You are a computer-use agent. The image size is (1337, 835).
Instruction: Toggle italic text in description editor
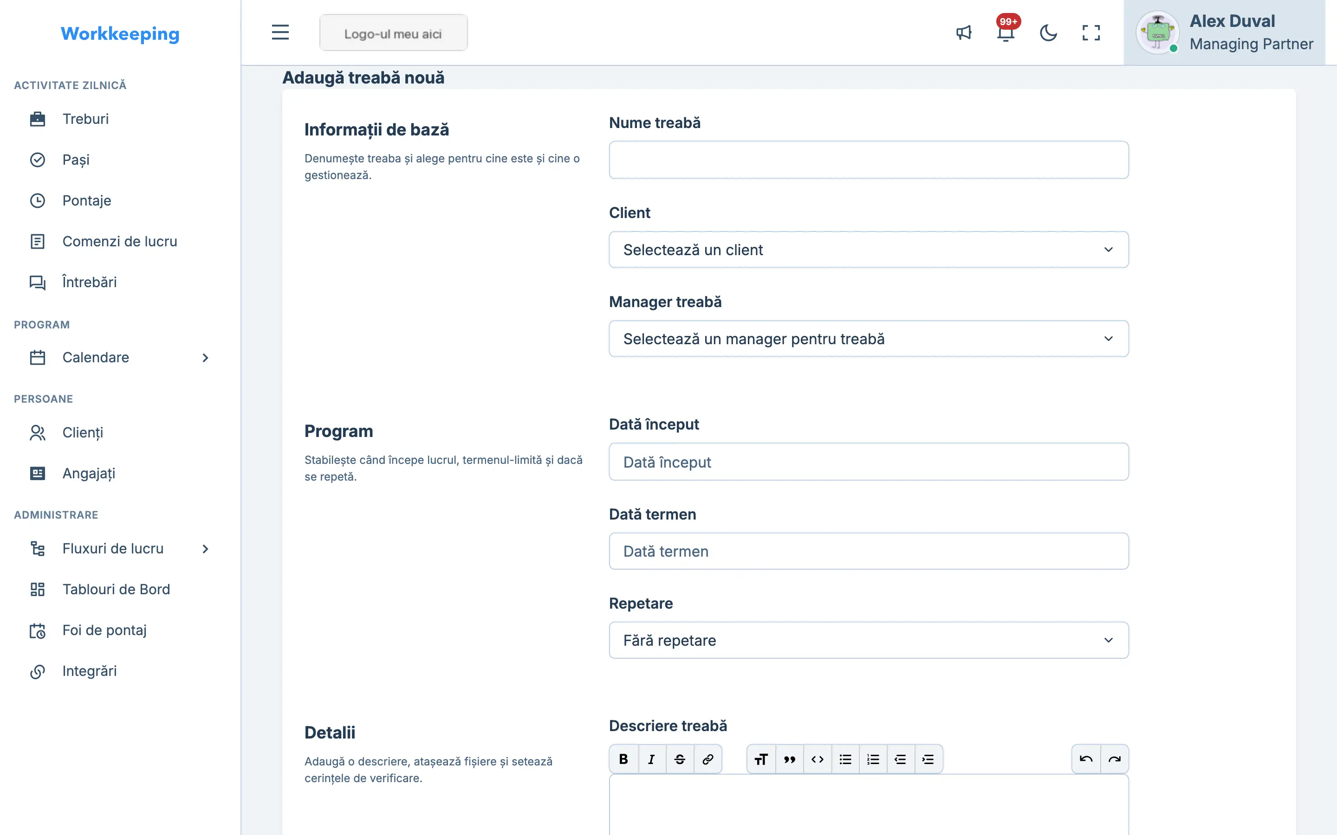click(652, 759)
